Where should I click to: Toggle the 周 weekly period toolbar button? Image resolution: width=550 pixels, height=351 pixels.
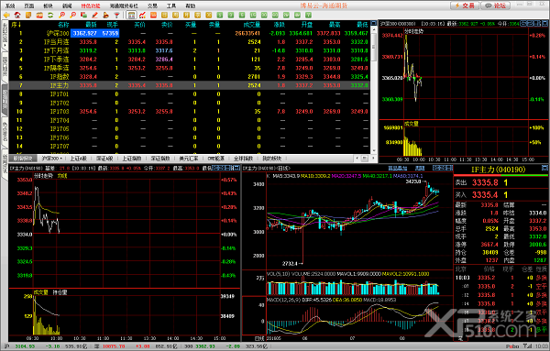pos(175,15)
